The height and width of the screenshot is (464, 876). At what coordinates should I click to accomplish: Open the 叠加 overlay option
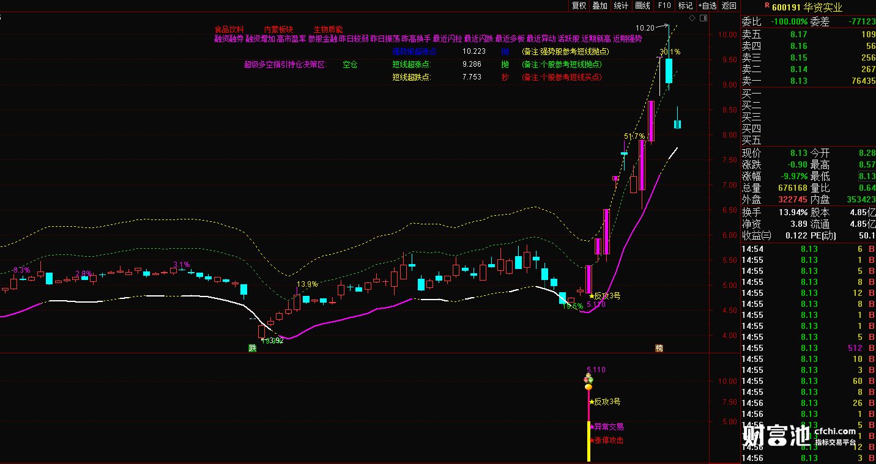(x=600, y=6)
